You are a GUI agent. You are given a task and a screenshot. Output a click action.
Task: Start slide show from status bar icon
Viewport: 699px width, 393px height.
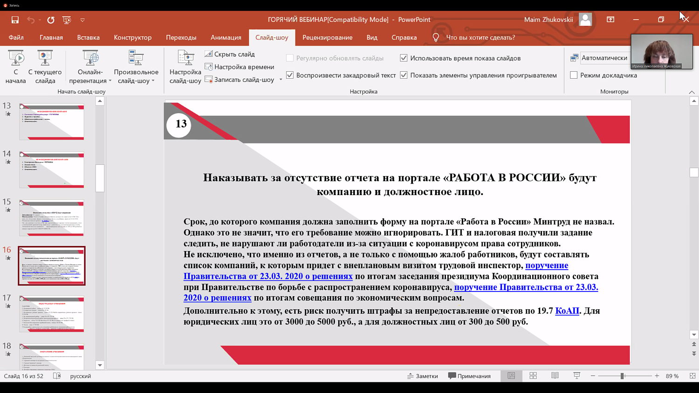(x=576, y=376)
